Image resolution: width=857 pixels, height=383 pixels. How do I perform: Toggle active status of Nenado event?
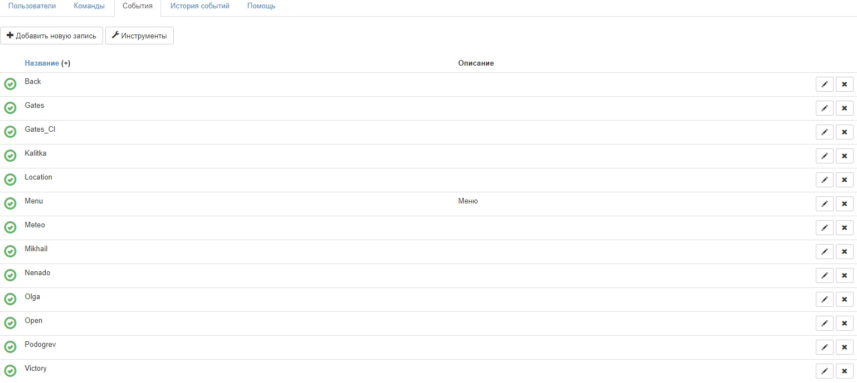coord(10,275)
